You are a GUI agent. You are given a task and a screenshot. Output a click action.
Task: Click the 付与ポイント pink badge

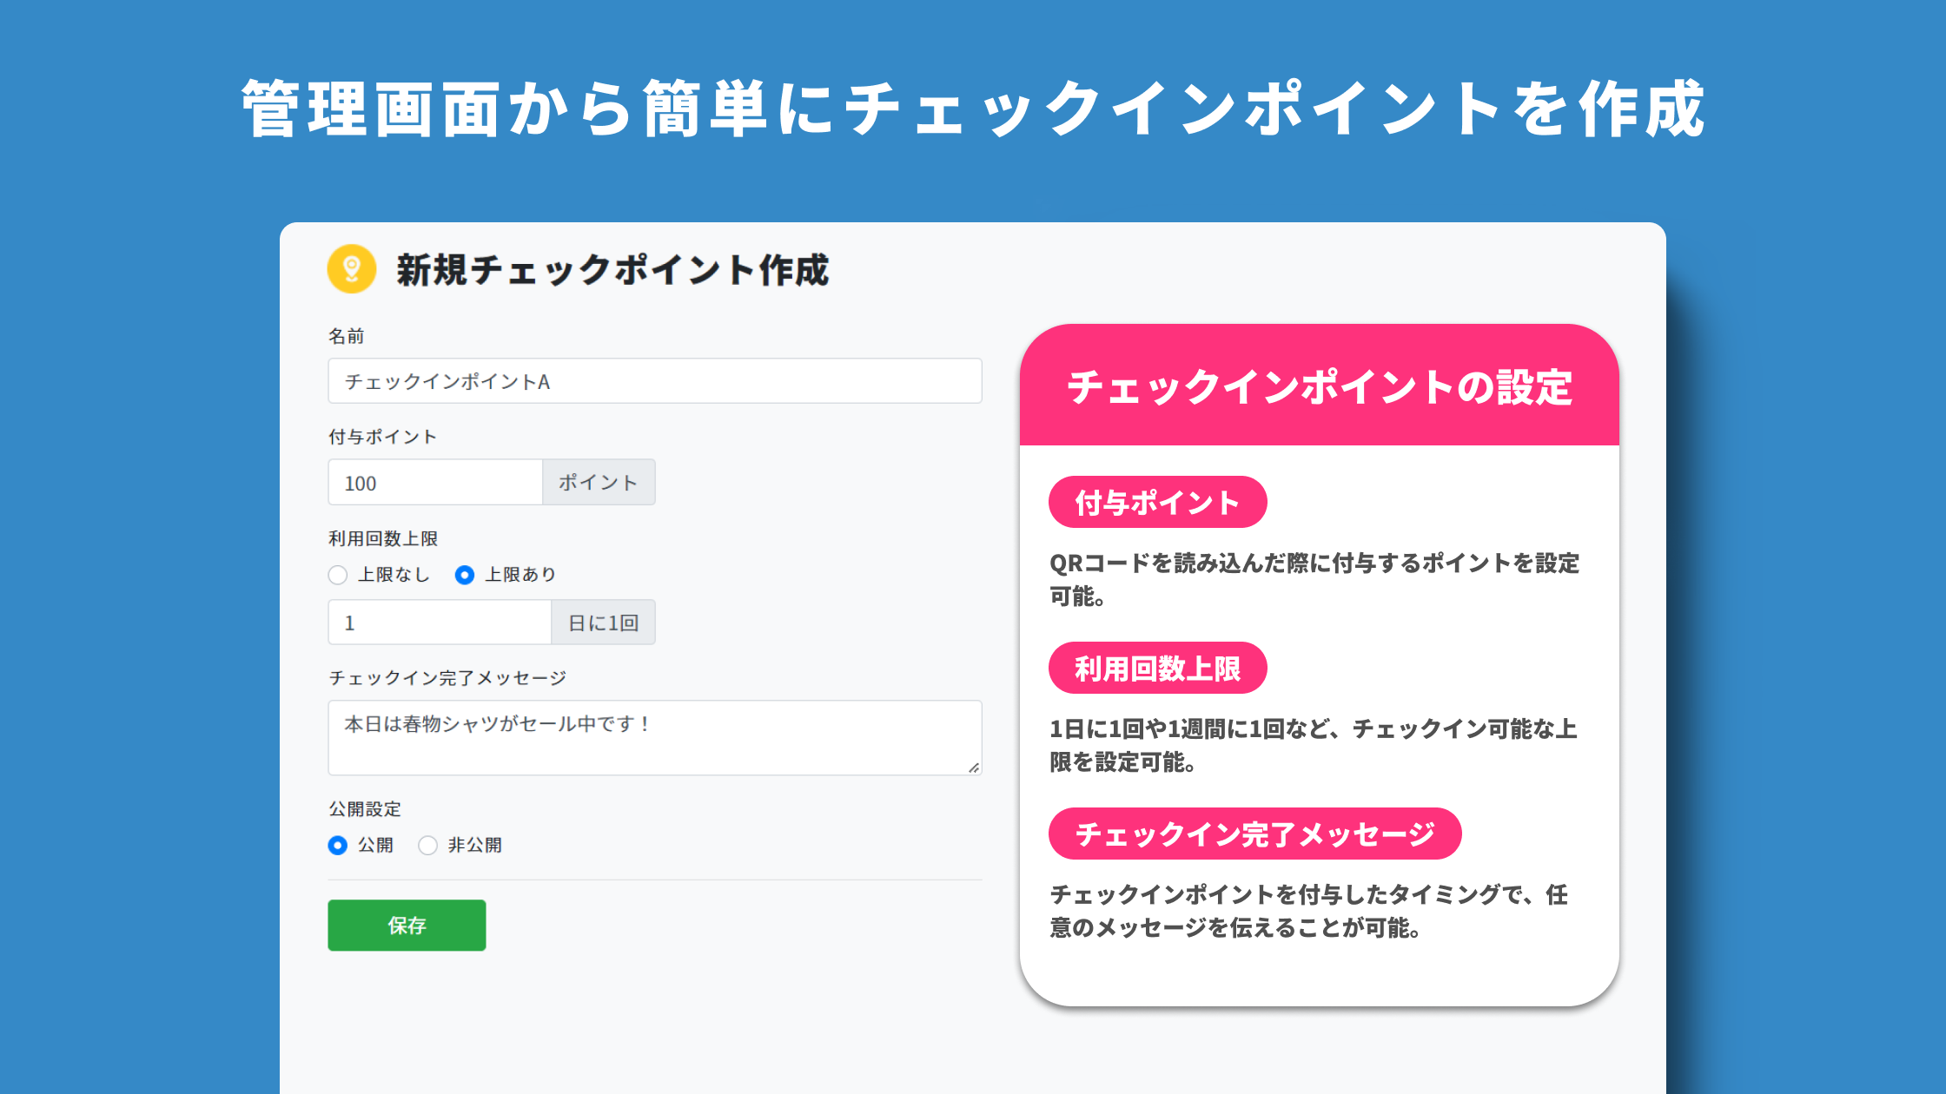(x=1157, y=502)
